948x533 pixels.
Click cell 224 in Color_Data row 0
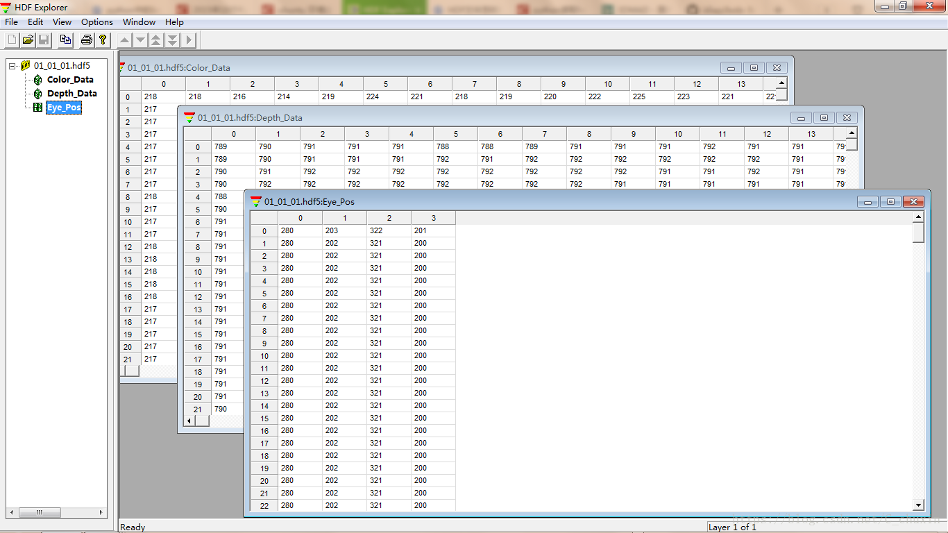pyautogui.click(x=386, y=96)
